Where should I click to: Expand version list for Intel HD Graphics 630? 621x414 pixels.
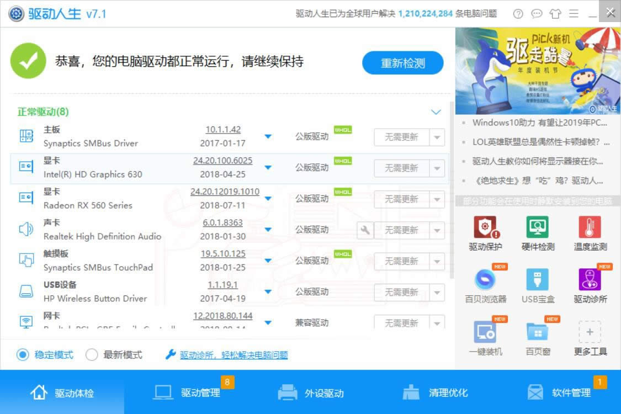(x=268, y=168)
